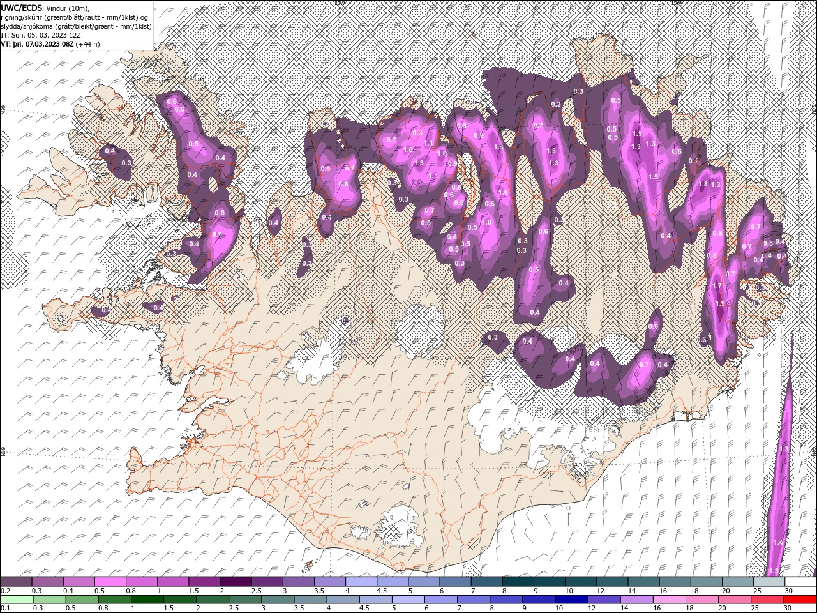
Task: Pick bottom-row lavender swatch between 14 and 16
Action: pos(636,600)
